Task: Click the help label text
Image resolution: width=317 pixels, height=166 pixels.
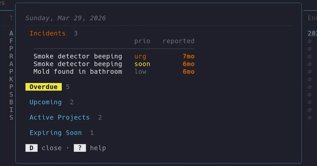Action: (98, 148)
